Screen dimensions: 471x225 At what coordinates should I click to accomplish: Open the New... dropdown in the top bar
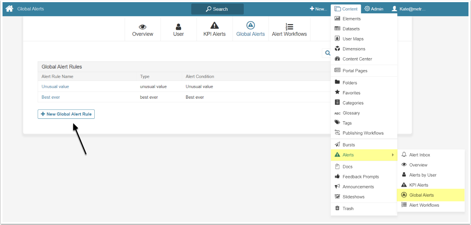pos(318,9)
